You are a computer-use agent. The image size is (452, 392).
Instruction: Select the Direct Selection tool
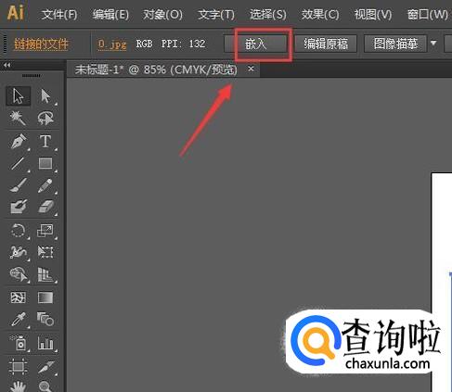tap(45, 96)
